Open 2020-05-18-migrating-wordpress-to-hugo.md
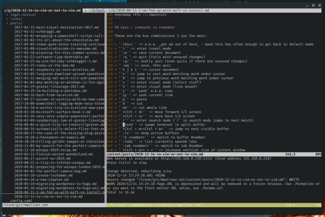The width and height of the screenshot is (325, 217). click(55, 184)
